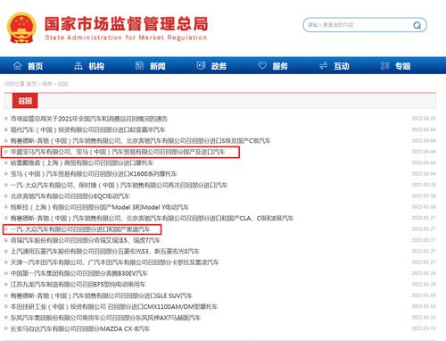The image size is (446, 341).
Task: Open the 2021年全国汽车和消费品召回情况 notice
Action: [x=89, y=119]
